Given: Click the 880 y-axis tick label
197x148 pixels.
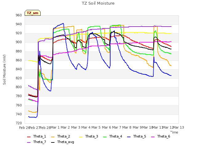Looking at the screenshot, I should pos(19,51).
